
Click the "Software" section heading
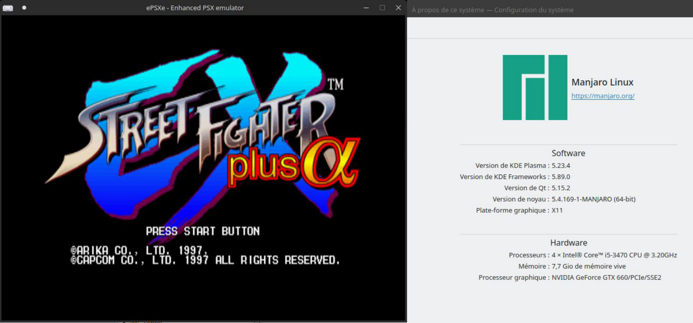pyautogui.click(x=568, y=153)
